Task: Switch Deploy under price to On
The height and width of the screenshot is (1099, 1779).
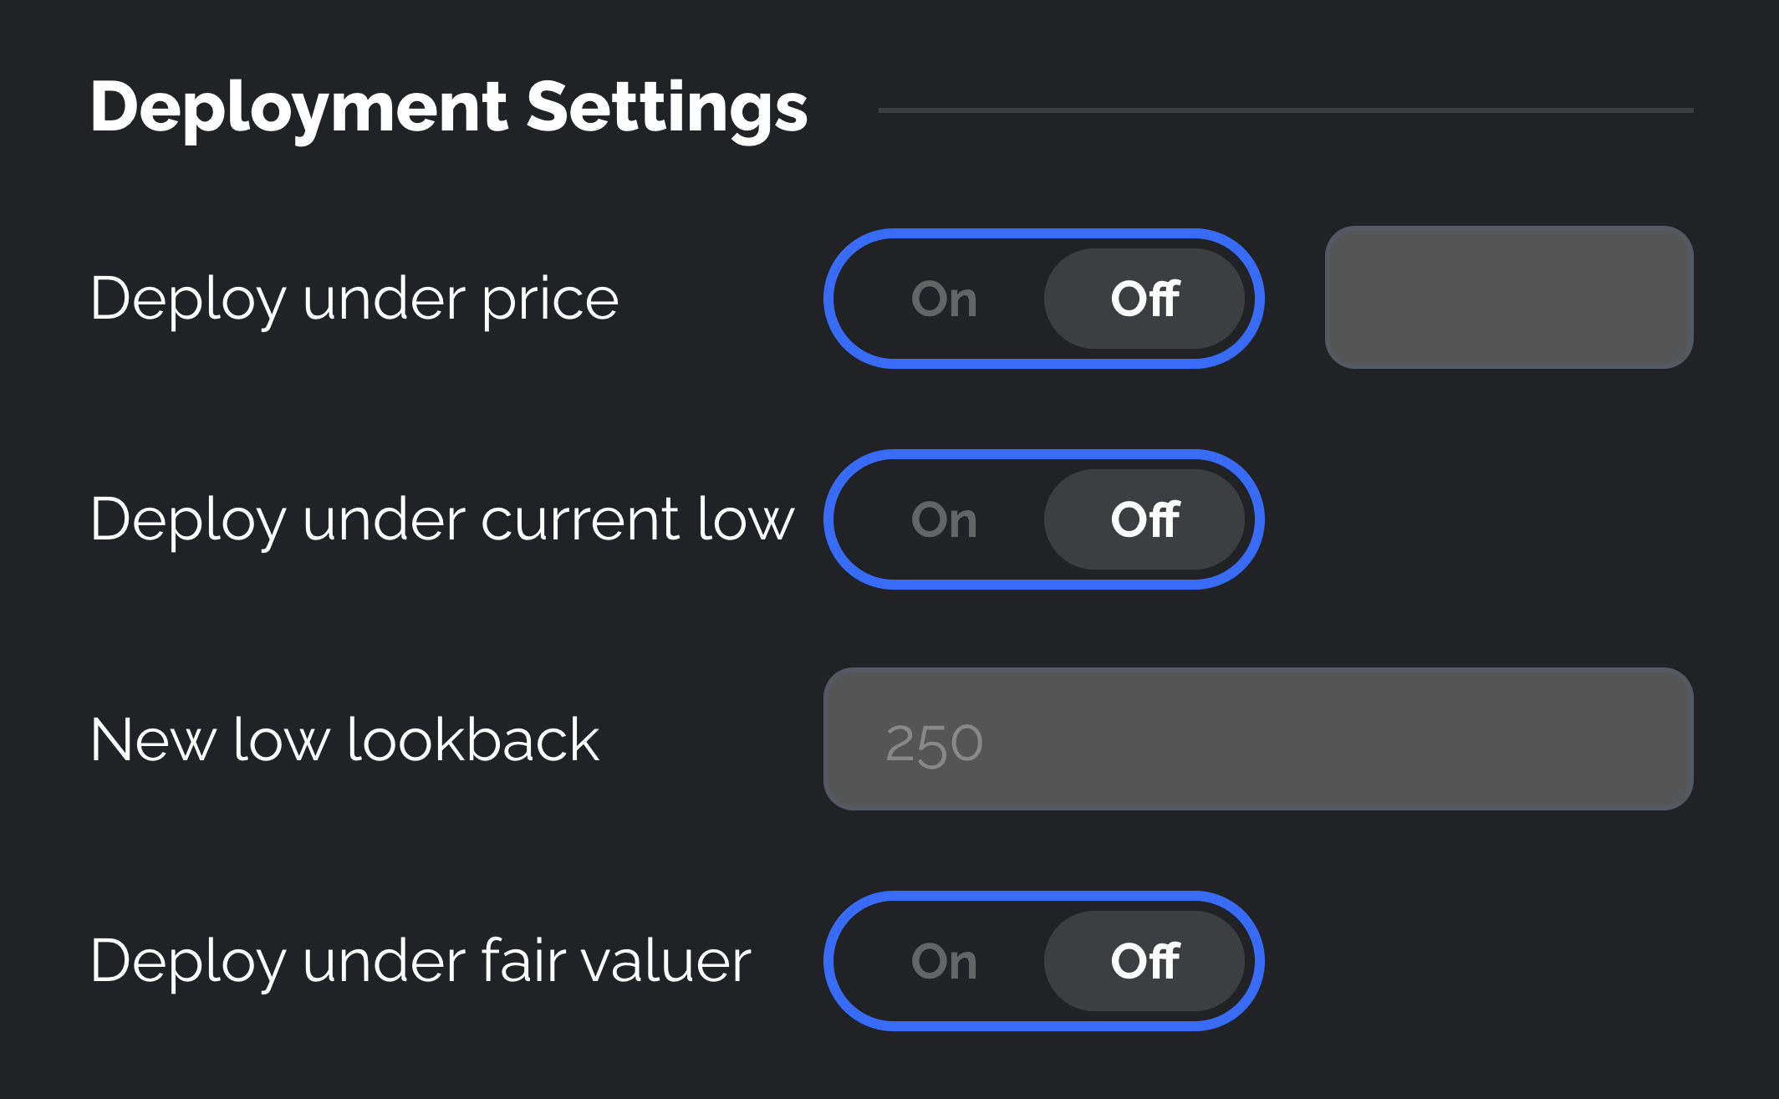Action: click(x=944, y=299)
